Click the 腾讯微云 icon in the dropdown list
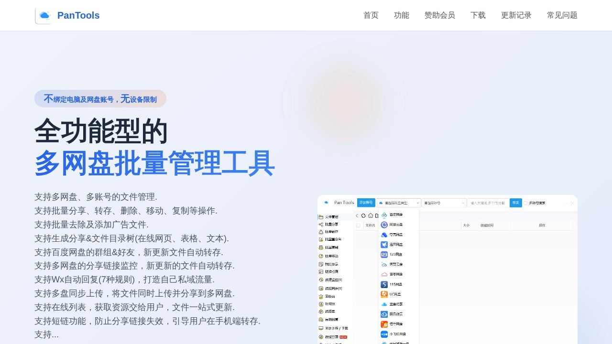 (x=384, y=314)
